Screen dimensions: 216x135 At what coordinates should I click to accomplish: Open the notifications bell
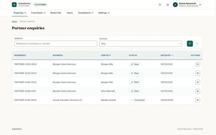[x=160, y=5]
